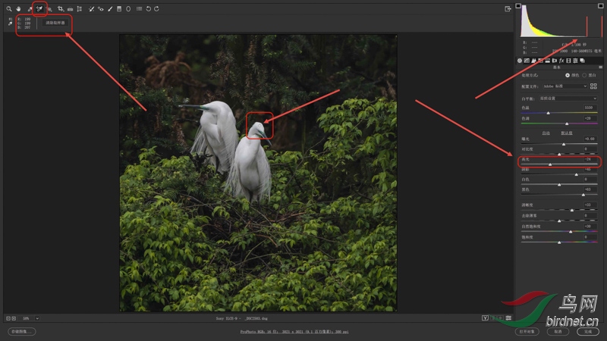Pick the White Balance eyedropper tool
Viewport: 607px width, 341px height.
point(29,9)
